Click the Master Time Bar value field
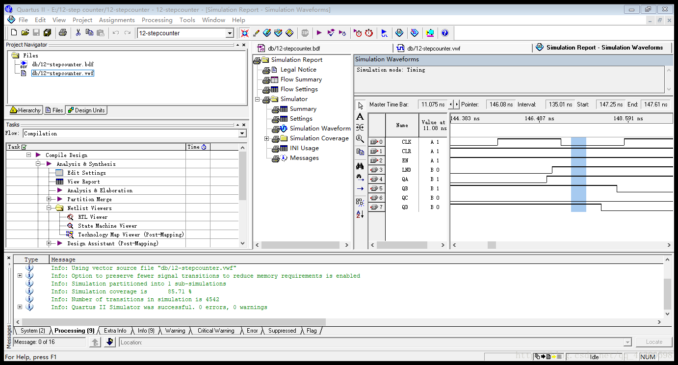The image size is (678, 365). pyautogui.click(x=433, y=104)
